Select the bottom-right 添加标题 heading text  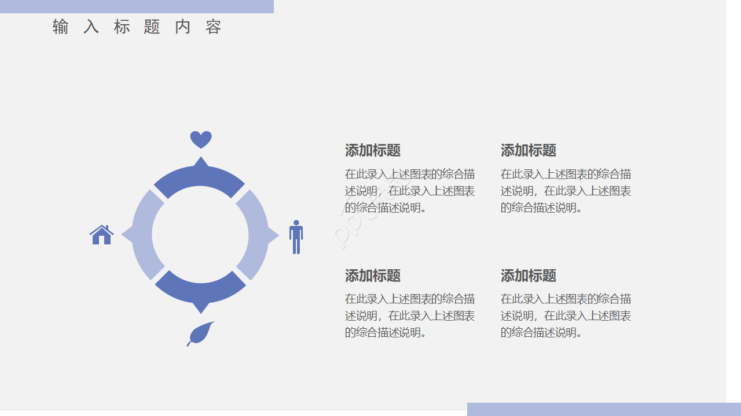point(527,276)
